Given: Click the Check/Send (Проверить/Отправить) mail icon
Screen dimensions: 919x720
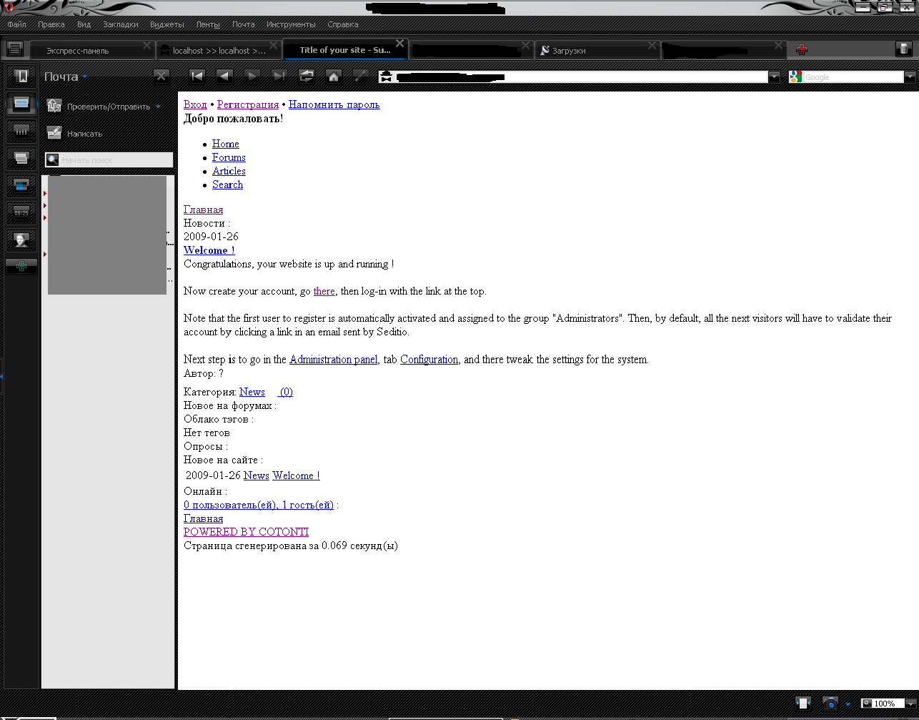Looking at the screenshot, I should [54, 106].
